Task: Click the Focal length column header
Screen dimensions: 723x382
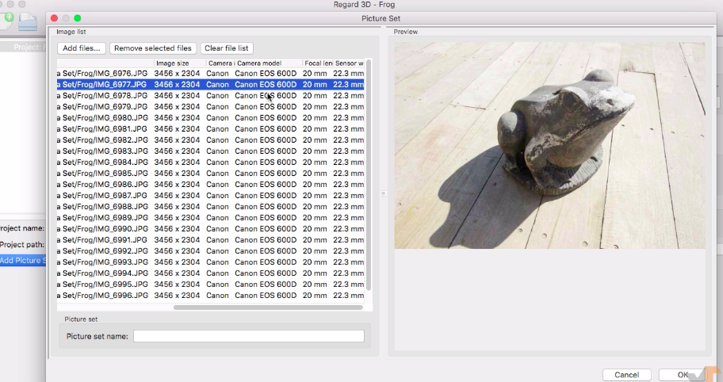Action: coord(316,63)
